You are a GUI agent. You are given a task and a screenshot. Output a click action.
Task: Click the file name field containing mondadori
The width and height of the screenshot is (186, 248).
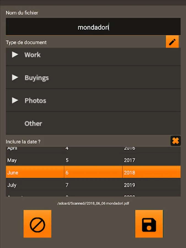(x=93, y=27)
